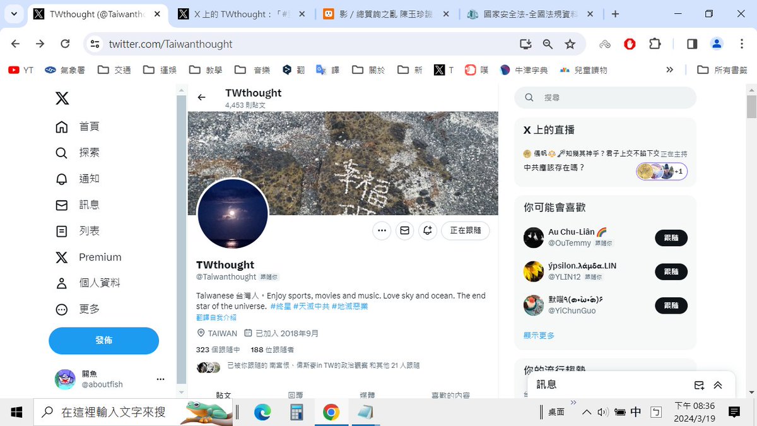Viewport: 757px width, 426px height.
Task: Click hashtag #終星
Action: coord(280,307)
